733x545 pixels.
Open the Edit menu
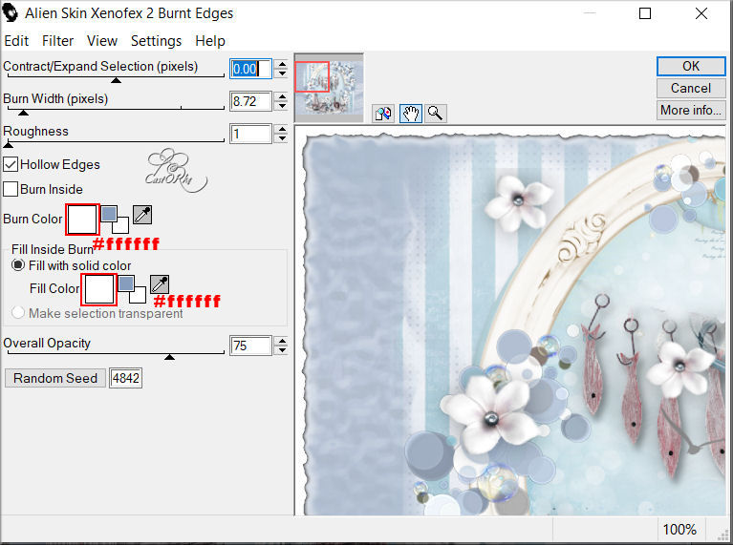(16, 41)
